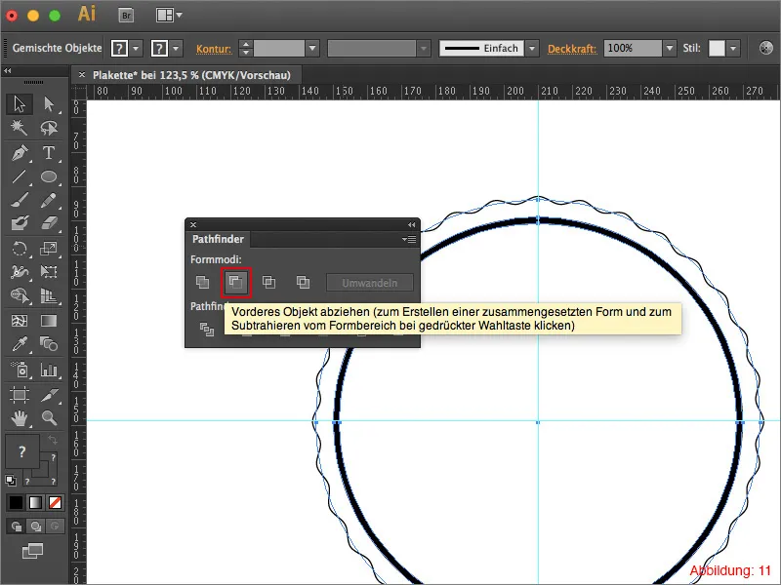Select the Direct Selection tool

48,104
